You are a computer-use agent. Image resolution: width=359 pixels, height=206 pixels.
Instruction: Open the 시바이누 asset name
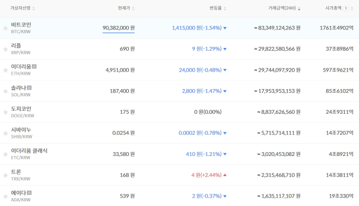coord(21,130)
